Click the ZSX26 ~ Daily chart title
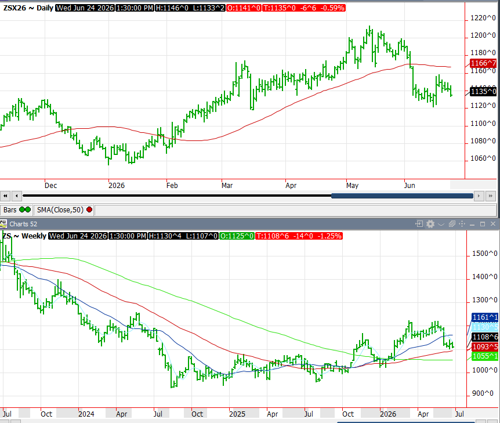The image size is (500, 423). pos(28,8)
